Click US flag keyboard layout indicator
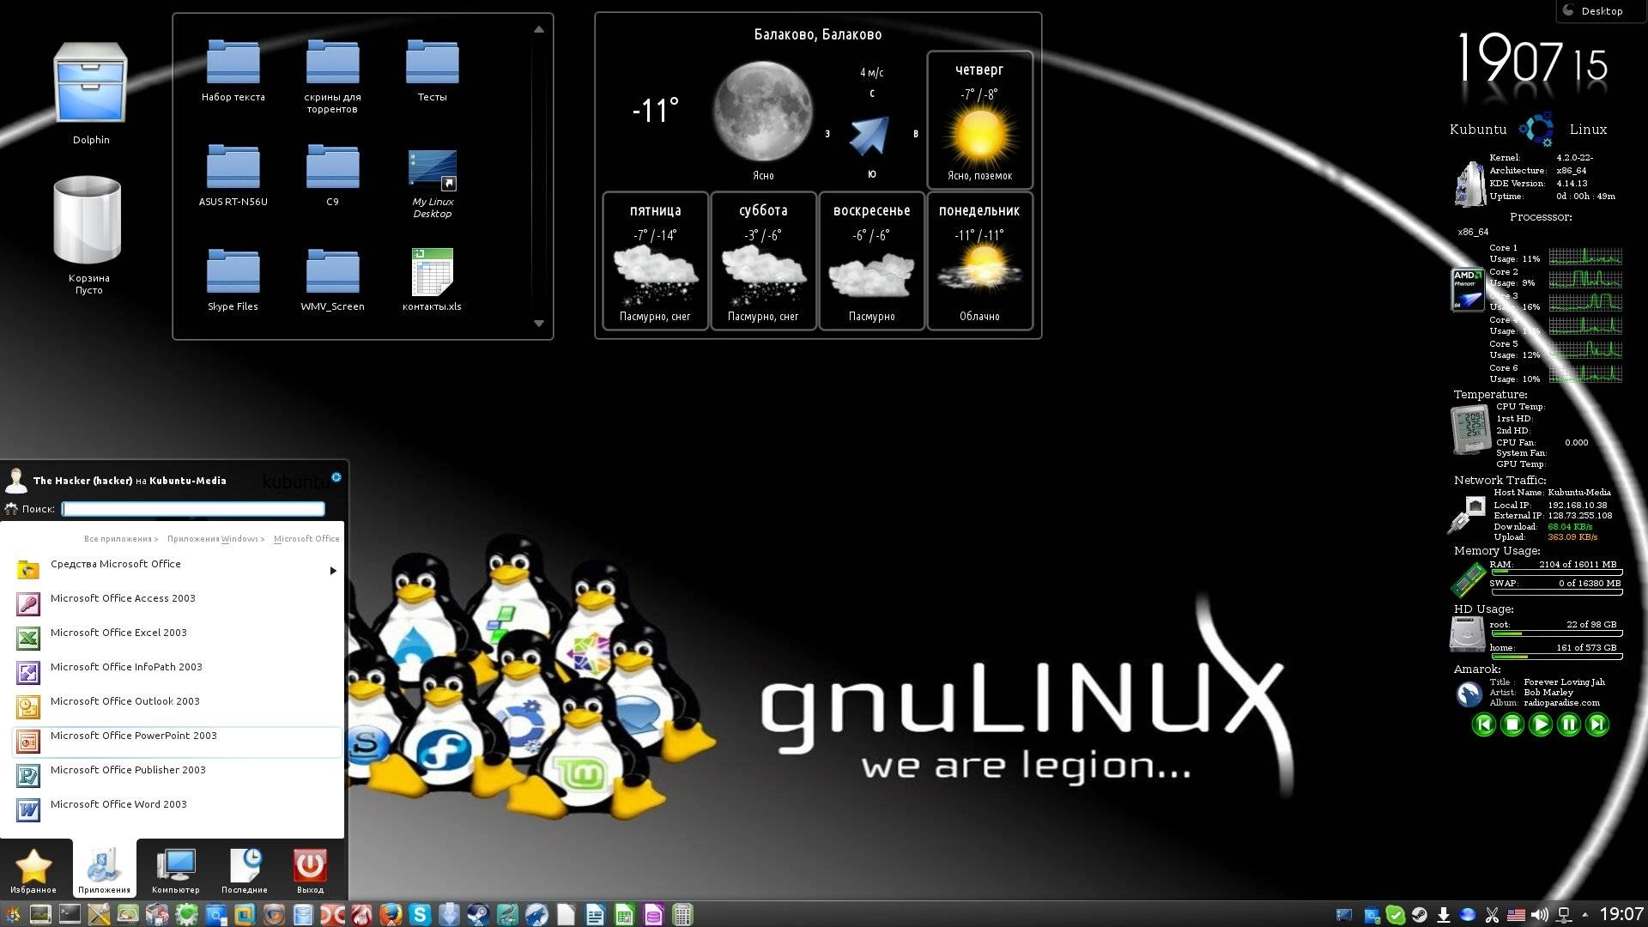The width and height of the screenshot is (1648, 927). pos(1516,915)
